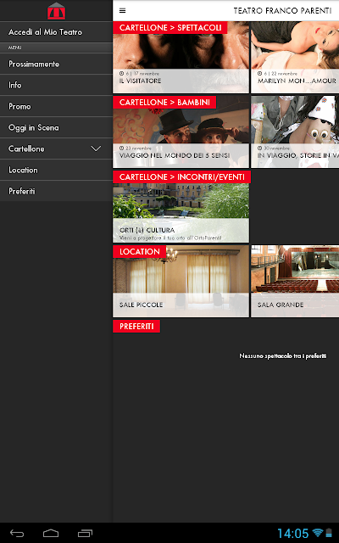339x543 pixels.
Task: Open the Cartellone > Incontri/Eventi header
Action: 181,176
